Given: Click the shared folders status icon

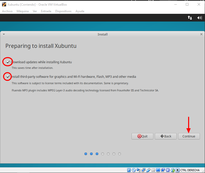Looking at the screenshot, I should tap(153, 170).
